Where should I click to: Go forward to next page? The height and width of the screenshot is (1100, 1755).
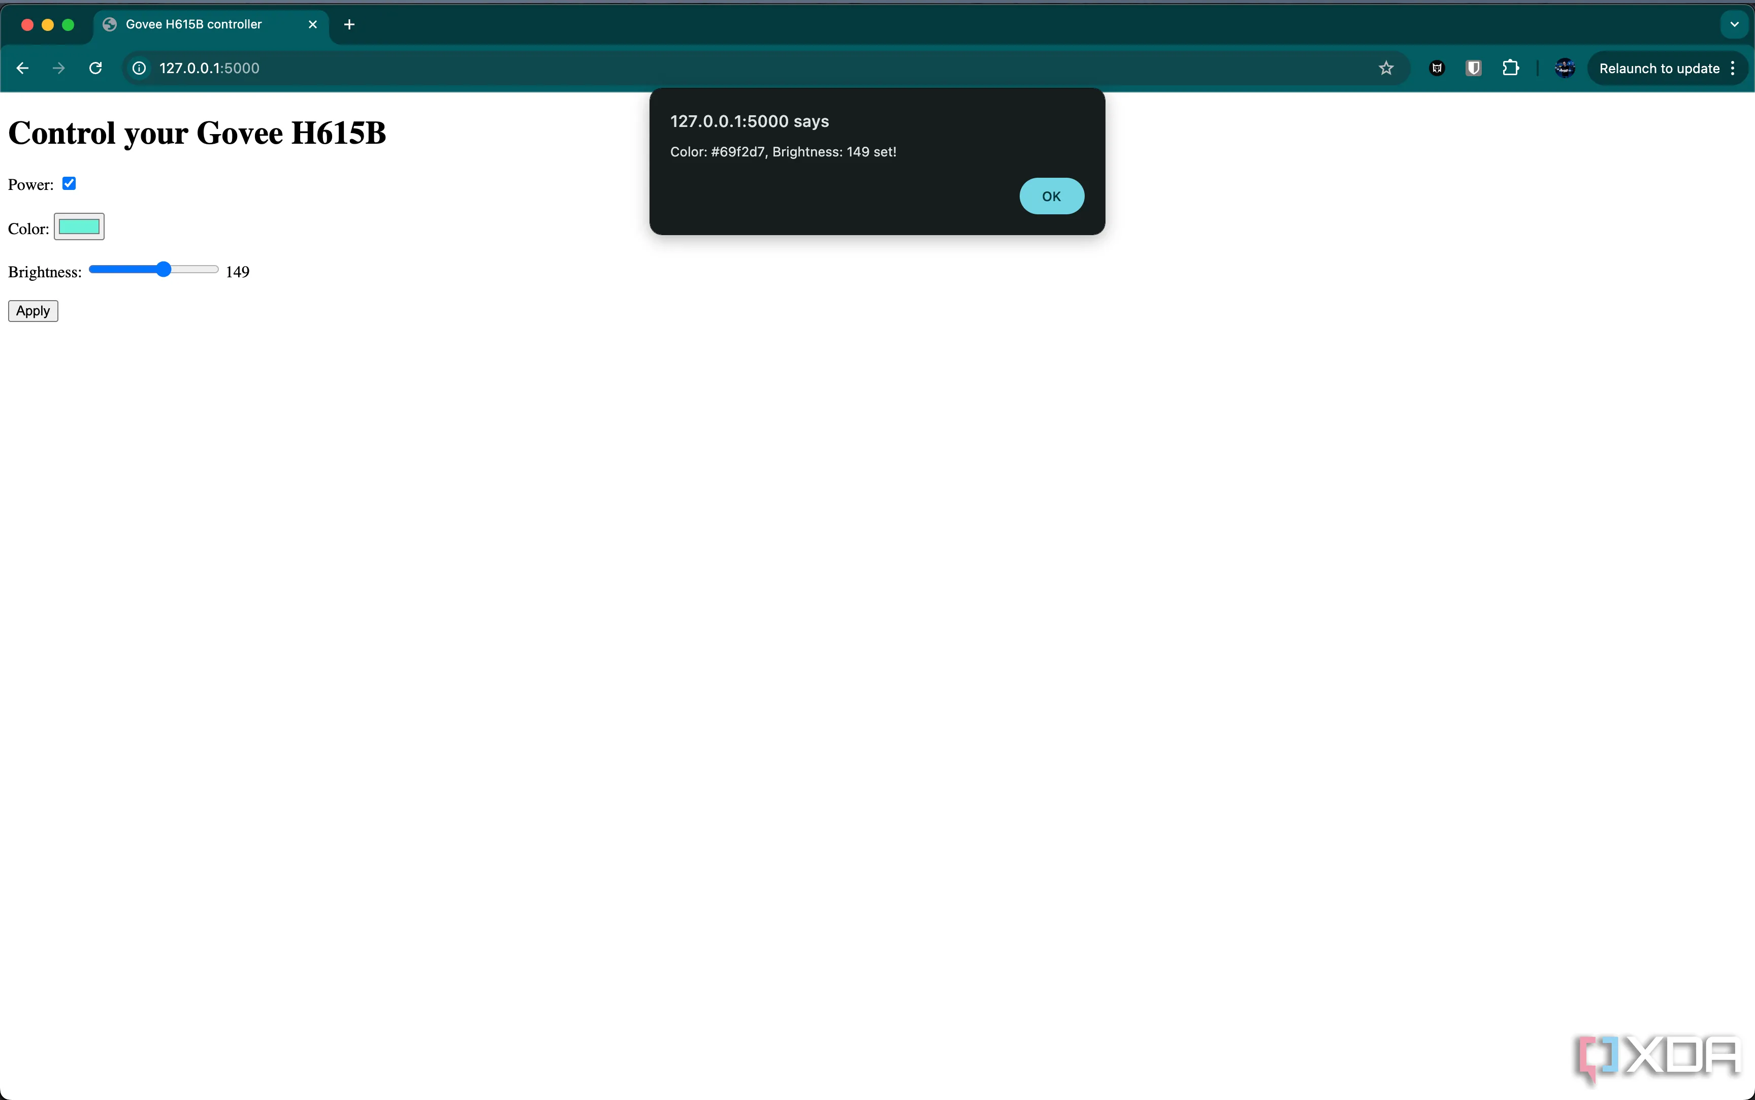[x=59, y=69]
